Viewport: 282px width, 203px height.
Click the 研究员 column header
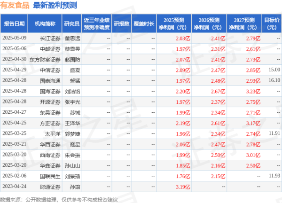[72, 23]
